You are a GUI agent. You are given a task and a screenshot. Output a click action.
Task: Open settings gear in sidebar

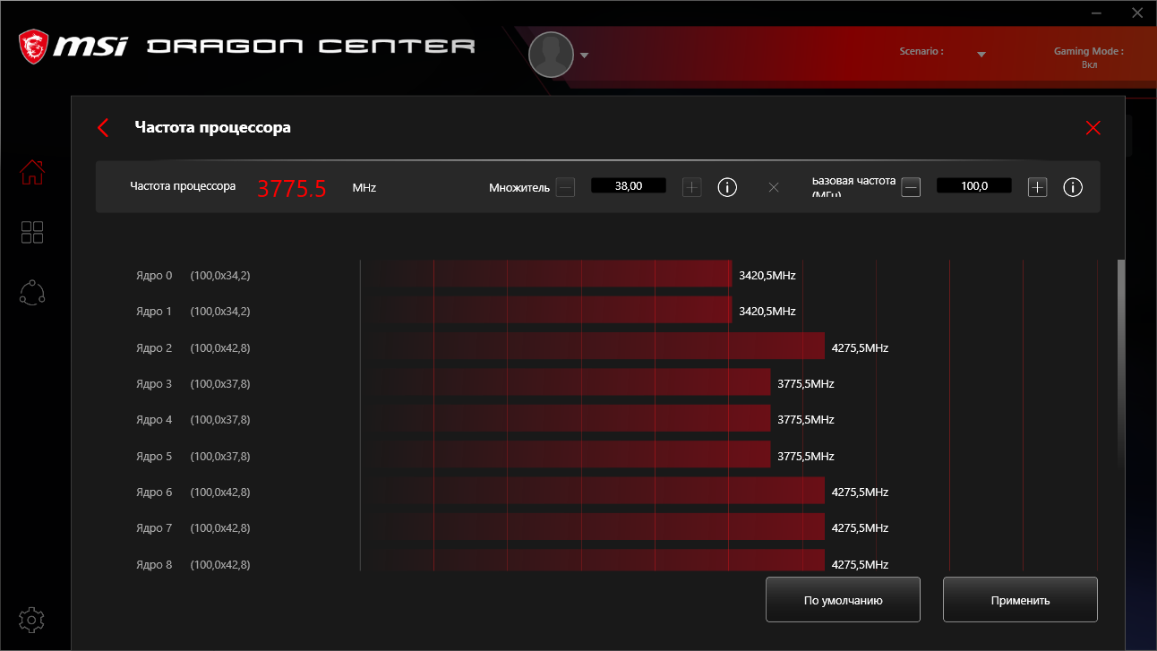point(32,619)
